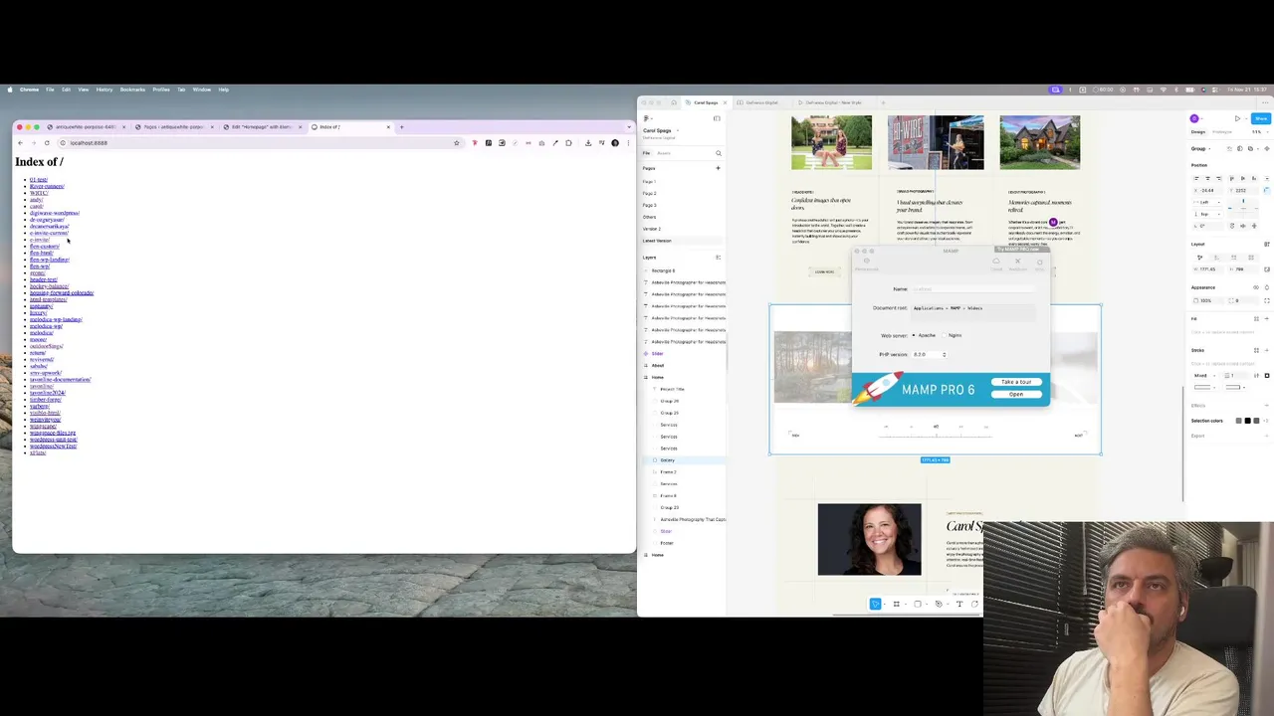Image resolution: width=1274 pixels, height=716 pixels.
Task: Toggle the Figma sidebar panel icon
Action: click(x=717, y=118)
